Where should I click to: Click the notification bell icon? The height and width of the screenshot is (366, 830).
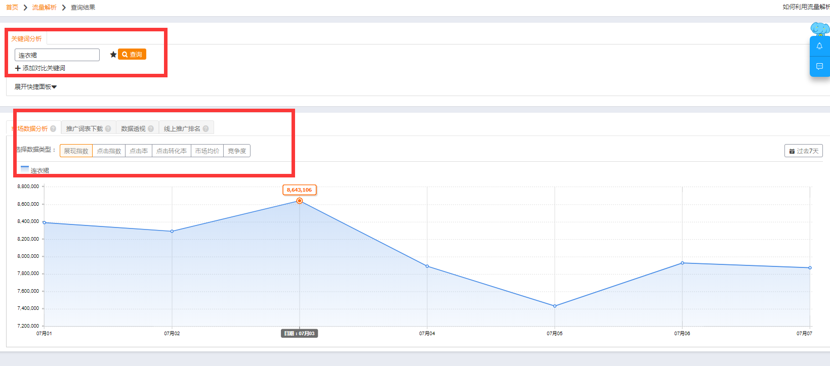click(819, 46)
